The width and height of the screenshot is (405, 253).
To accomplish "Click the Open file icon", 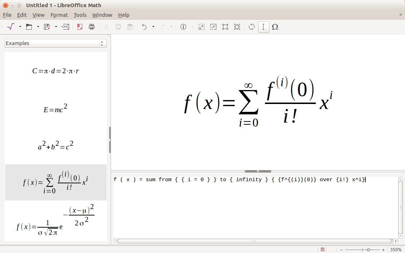I will pyautogui.click(x=29, y=27).
